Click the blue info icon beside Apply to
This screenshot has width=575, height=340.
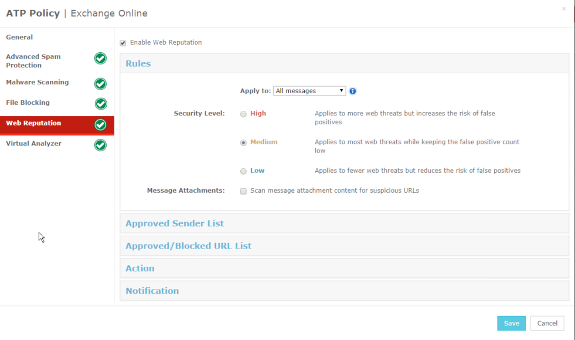(352, 91)
